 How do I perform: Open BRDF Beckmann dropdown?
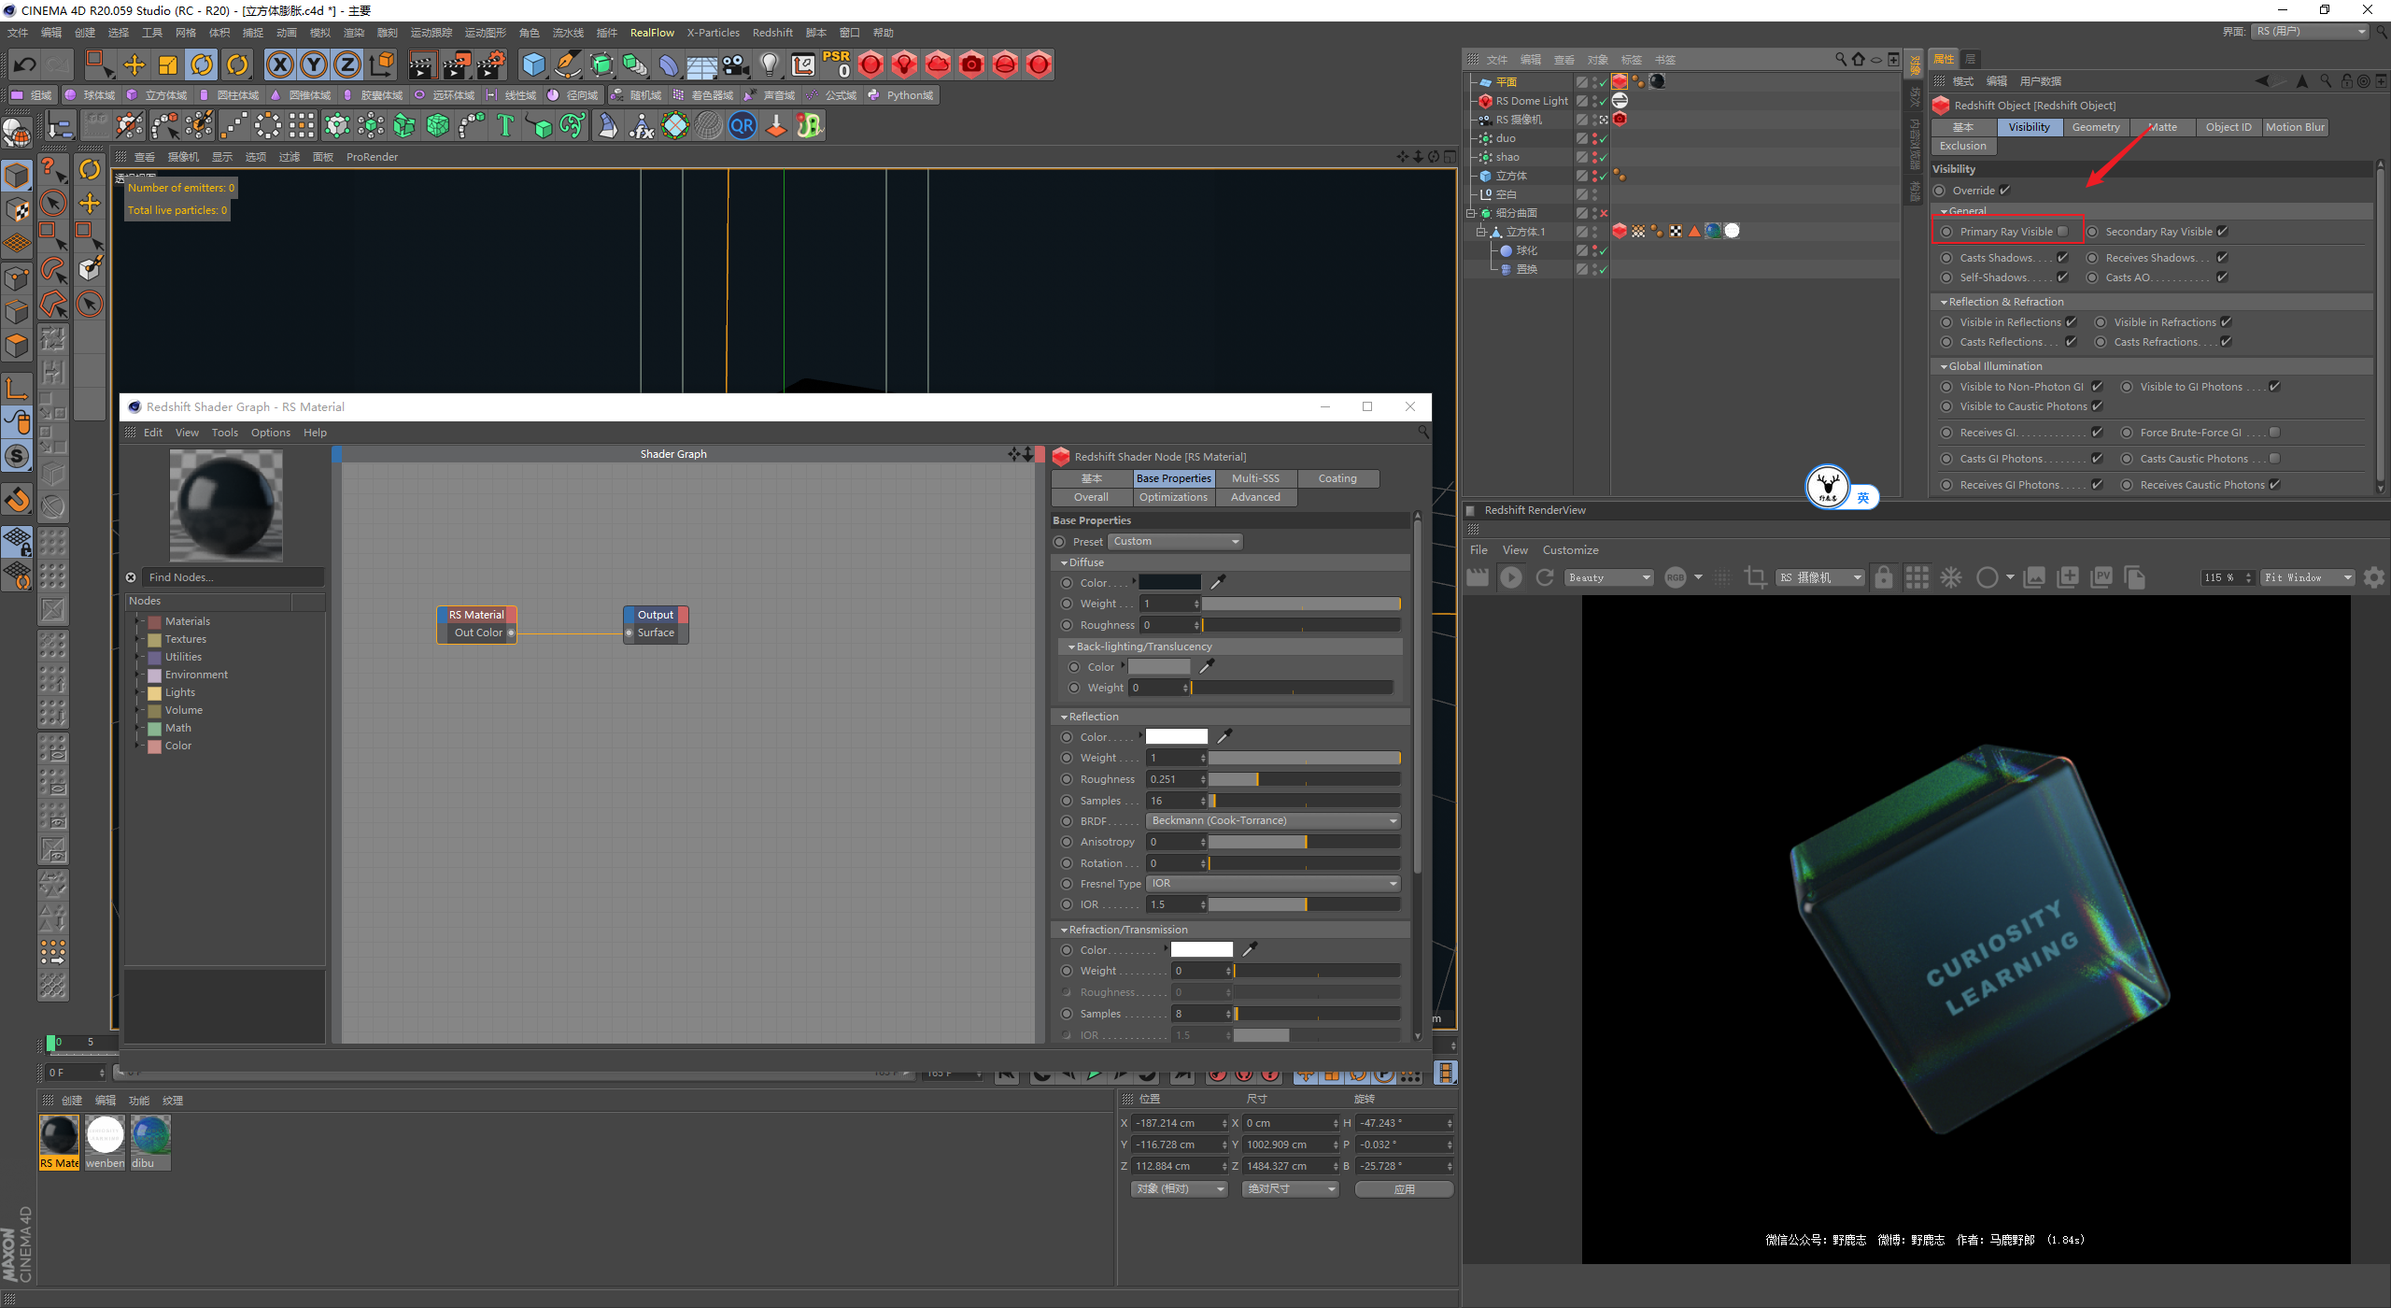(x=1273, y=821)
